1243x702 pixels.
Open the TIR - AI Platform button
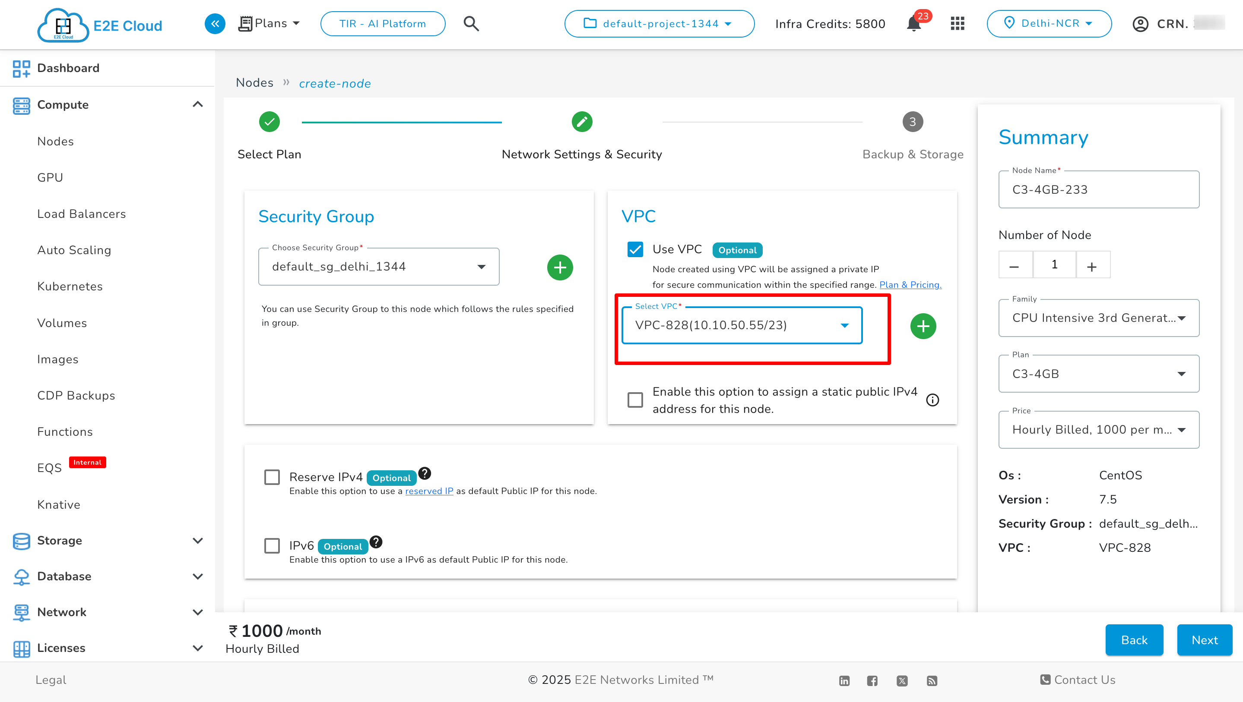click(383, 24)
